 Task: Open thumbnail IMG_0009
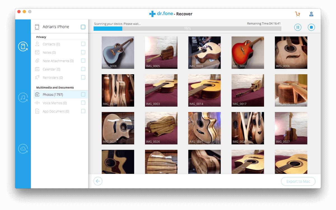coord(204,52)
